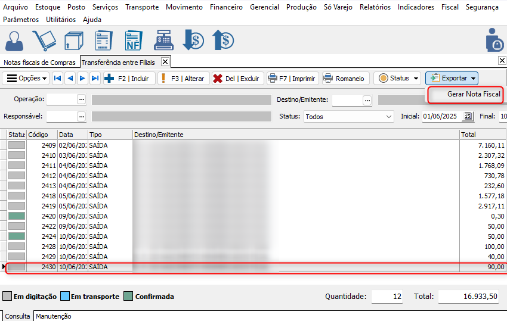The width and height of the screenshot is (507, 321).
Task: Open the cash register icon
Action: 163,40
